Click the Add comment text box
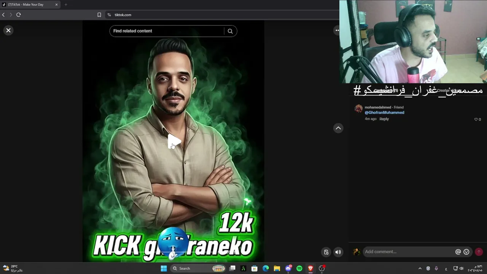 click(409, 252)
